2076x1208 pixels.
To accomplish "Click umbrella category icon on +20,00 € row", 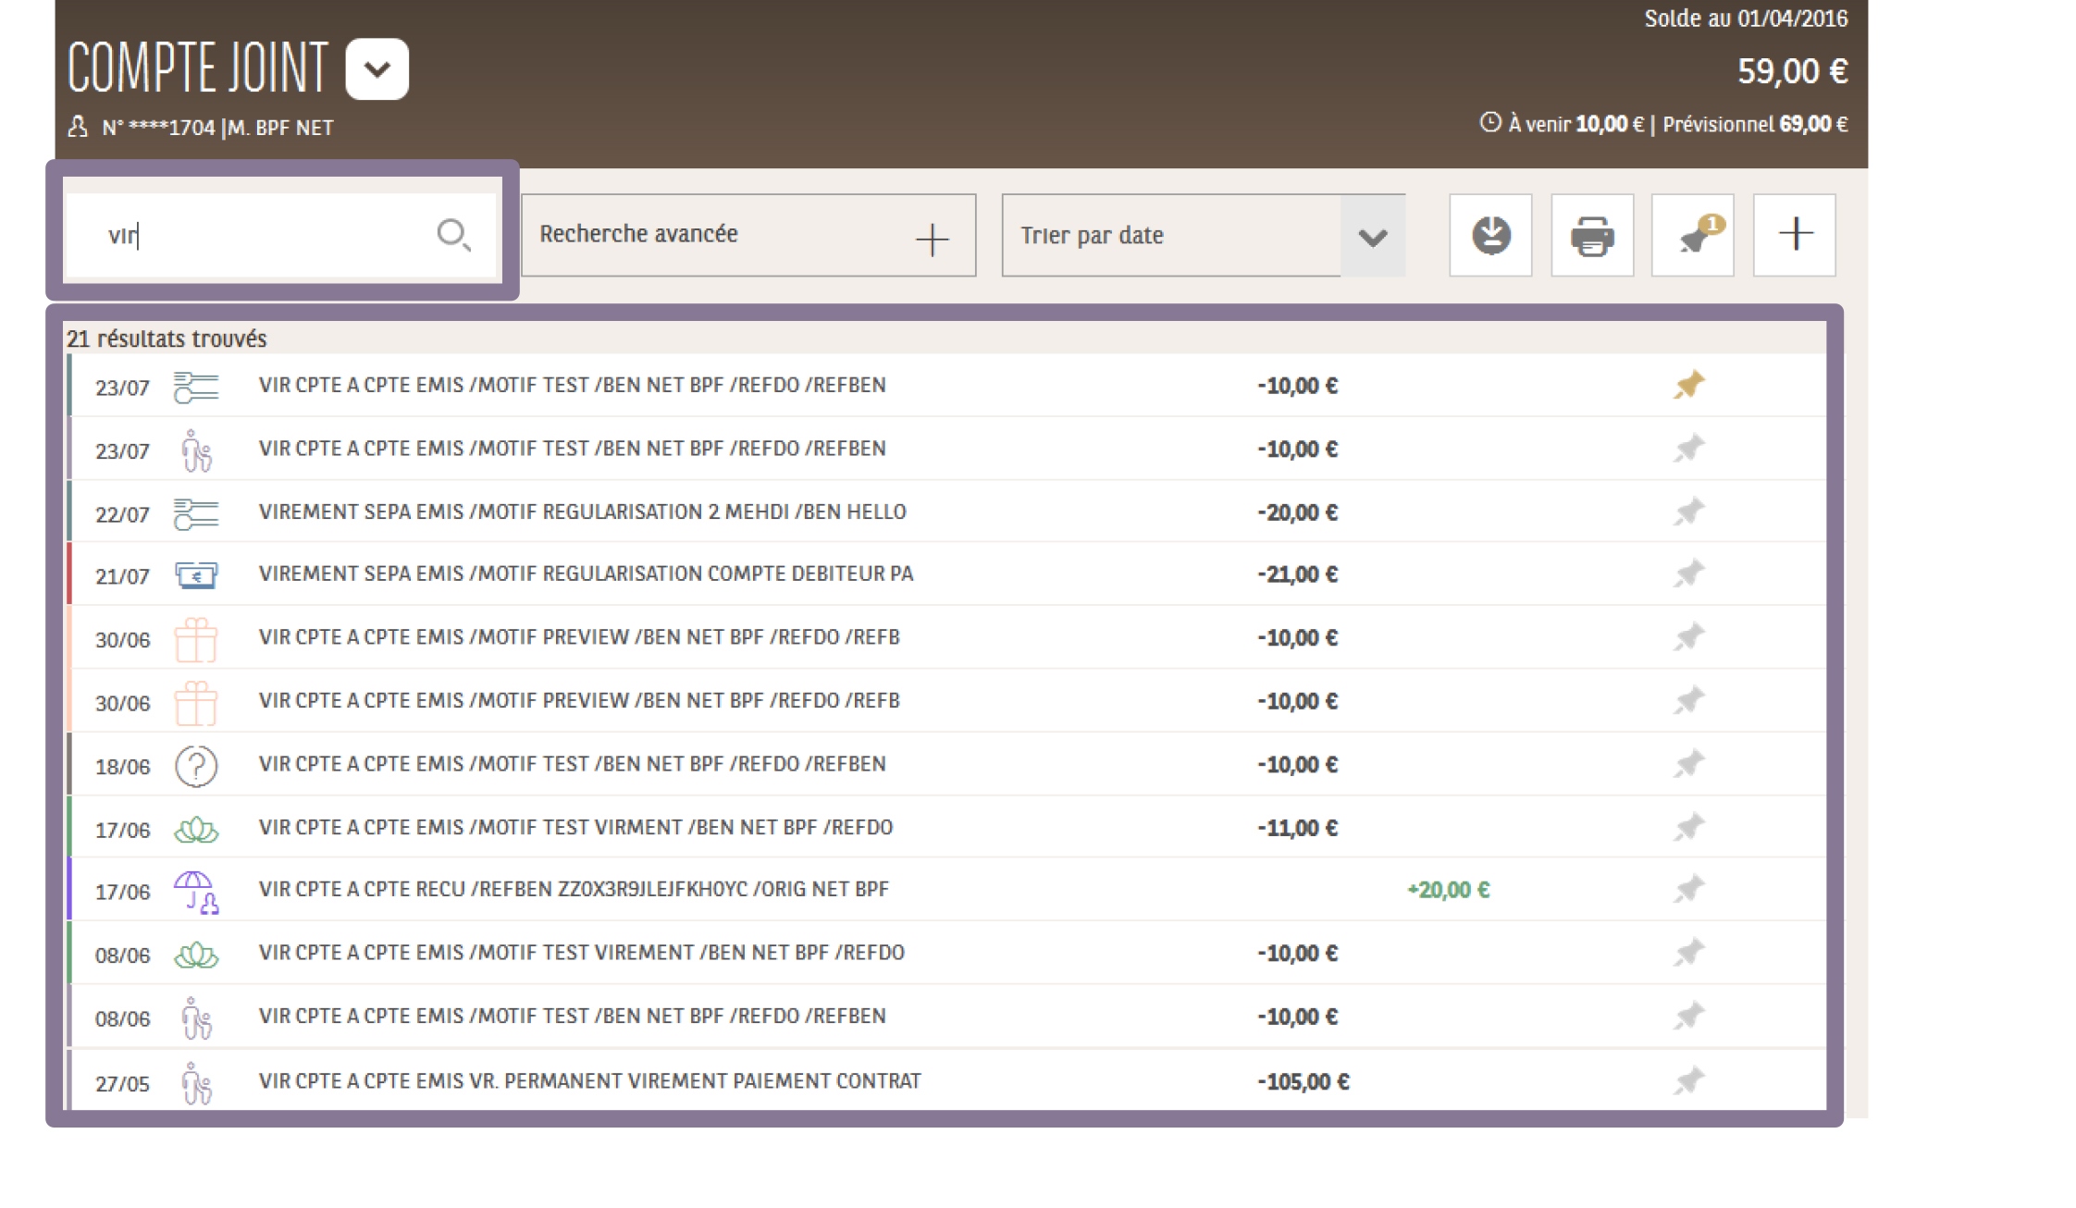I will click(x=195, y=892).
